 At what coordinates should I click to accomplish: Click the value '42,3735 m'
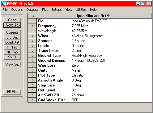tap(79, 31)
